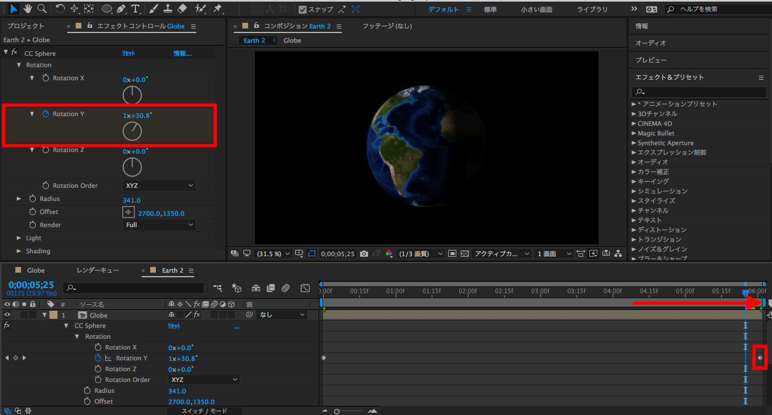Viewport: 772px width, 415px height.
Task: Disable the スナップ checkbox
Action: pyautogui.click(x=303, y=9)
